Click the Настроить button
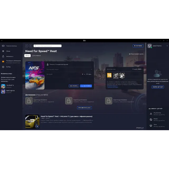The image size is (169, 169). [x=74, y=86]
